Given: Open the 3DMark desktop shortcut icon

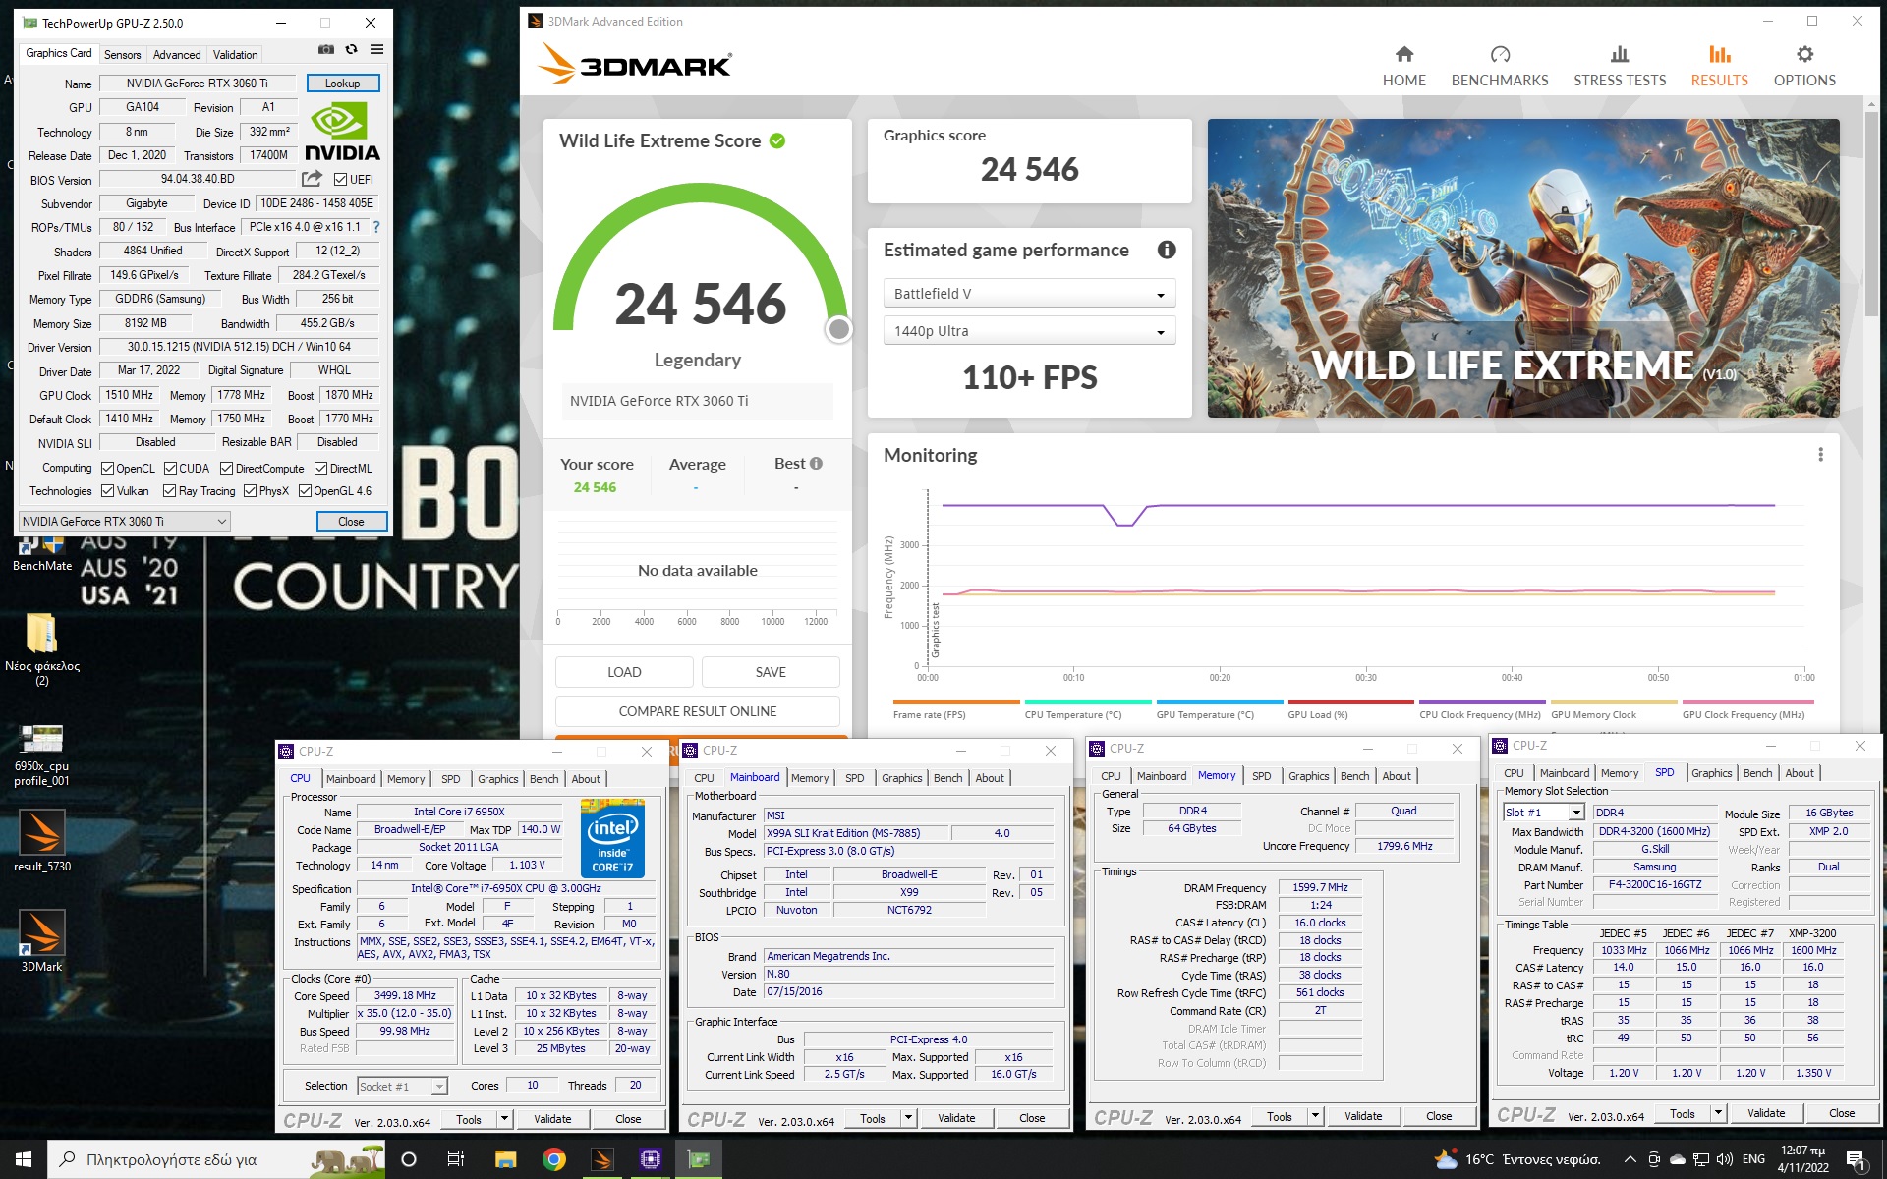Looking at the screenshot, I should (41, 931).
